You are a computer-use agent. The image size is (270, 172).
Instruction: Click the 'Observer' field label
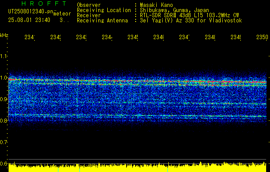89,5
